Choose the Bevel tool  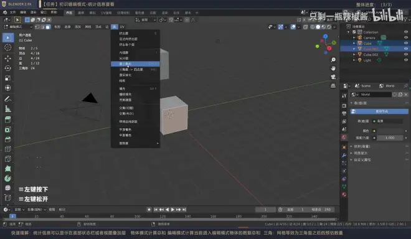click(8, 139)
